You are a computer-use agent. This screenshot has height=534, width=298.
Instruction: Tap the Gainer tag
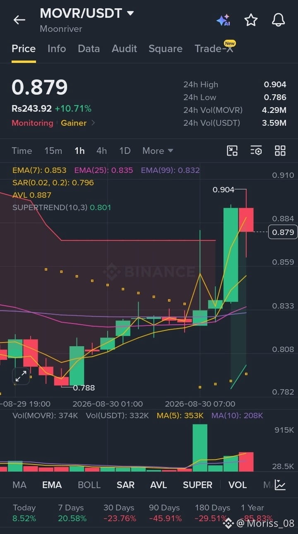click(74, 123)
